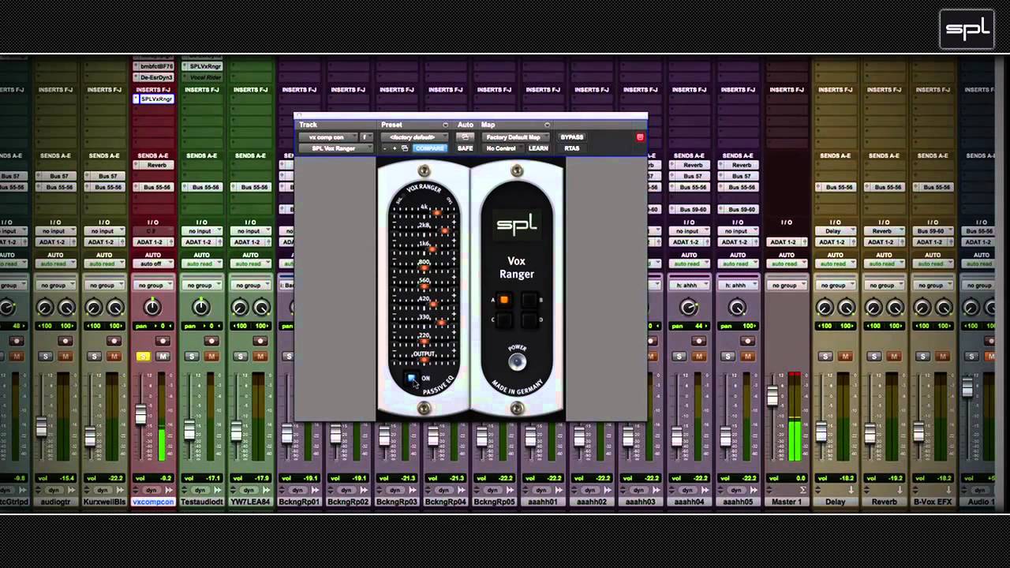Open the factory default preset dropdown
Viewport: 1010px width, 568px height.
415,137
